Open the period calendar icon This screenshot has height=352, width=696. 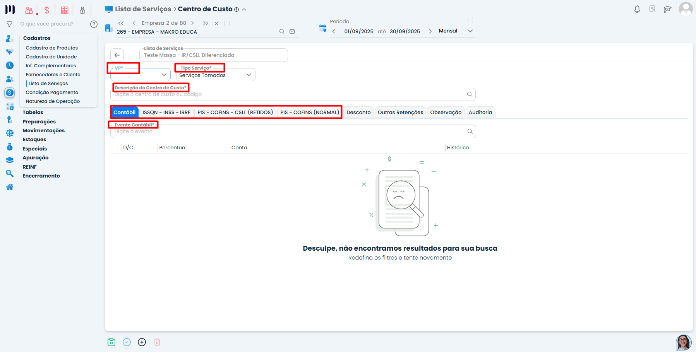[322, 28]
